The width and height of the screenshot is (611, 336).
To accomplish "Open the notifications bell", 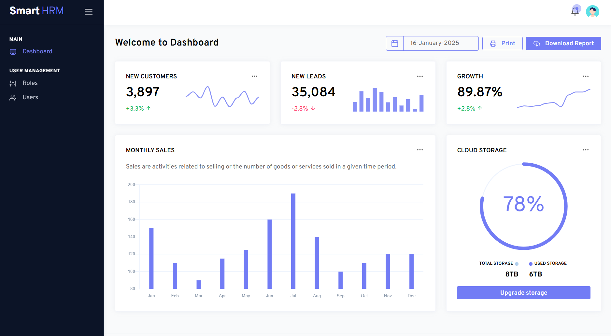I will (575, 11).
